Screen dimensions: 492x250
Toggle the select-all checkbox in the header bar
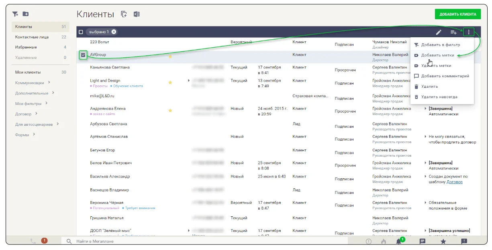pos(81,32)
